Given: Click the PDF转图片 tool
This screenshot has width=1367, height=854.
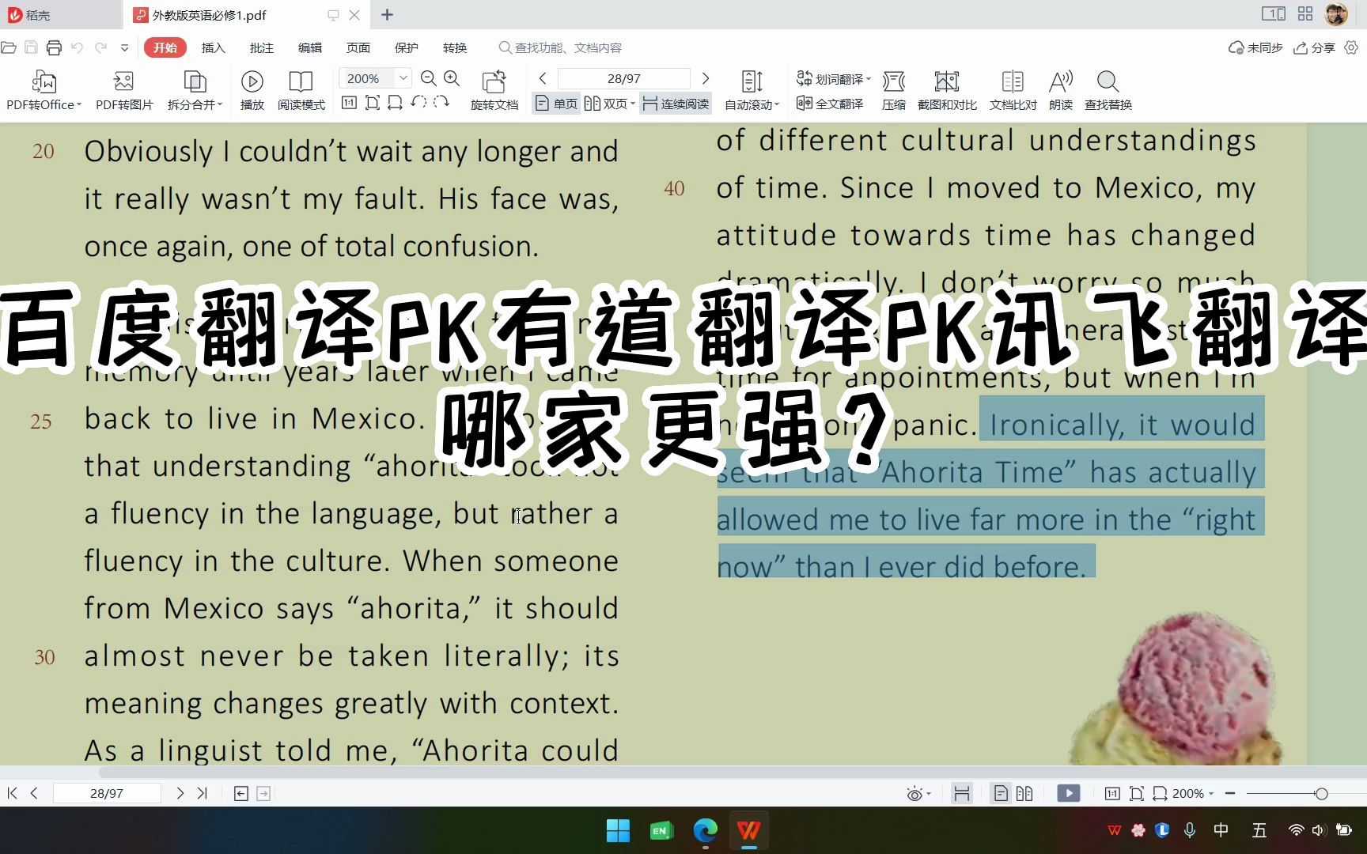Looking at the screenshot, I should point(124,90).
